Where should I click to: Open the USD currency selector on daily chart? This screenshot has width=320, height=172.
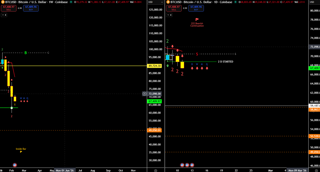pyautogui.click(x=315, y=2)
